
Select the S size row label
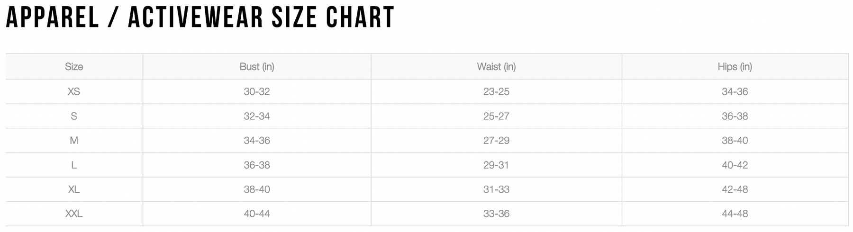(x=74, y=116)
